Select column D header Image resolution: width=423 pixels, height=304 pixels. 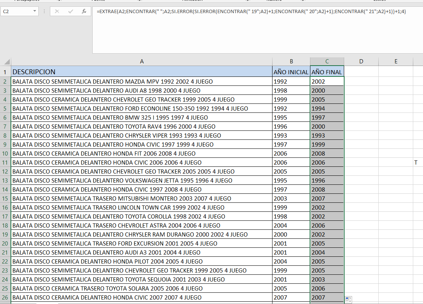click(x=361, y=61)
